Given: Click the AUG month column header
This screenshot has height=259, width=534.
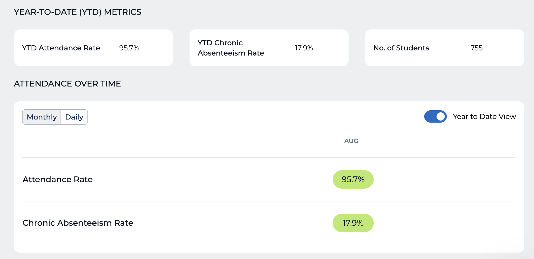Looking at the screenshot, I should tap(351, 141).
